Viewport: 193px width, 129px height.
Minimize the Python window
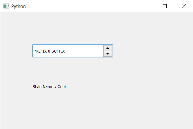pos(146,6)
